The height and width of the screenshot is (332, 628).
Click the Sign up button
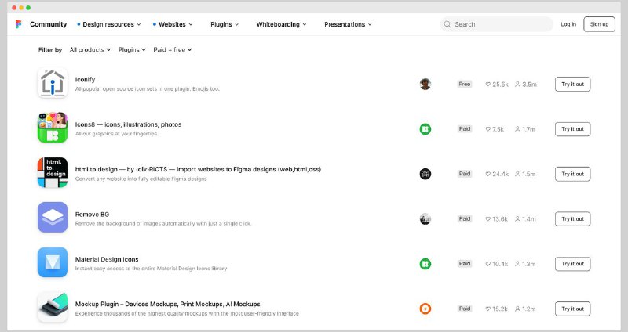pyautogui.click(x=599, y=24)
